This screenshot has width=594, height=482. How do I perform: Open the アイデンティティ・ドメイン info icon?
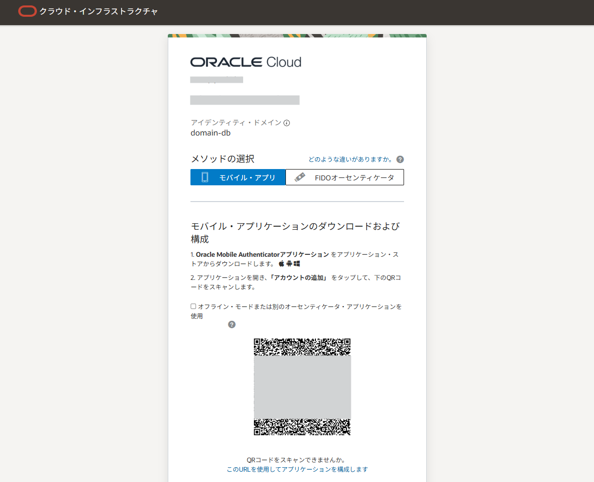click(x=287, y=122)
